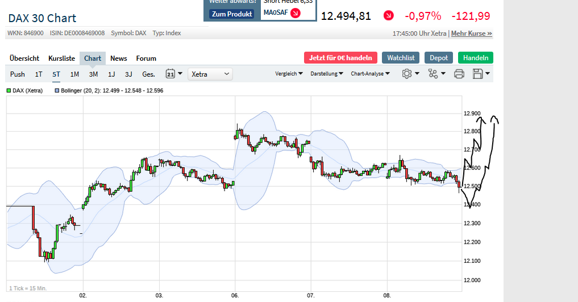The width and height of the screenshot is (578, 302).
Task: Click the 12.494,81 price value
Action: click(x=346, y=16)
